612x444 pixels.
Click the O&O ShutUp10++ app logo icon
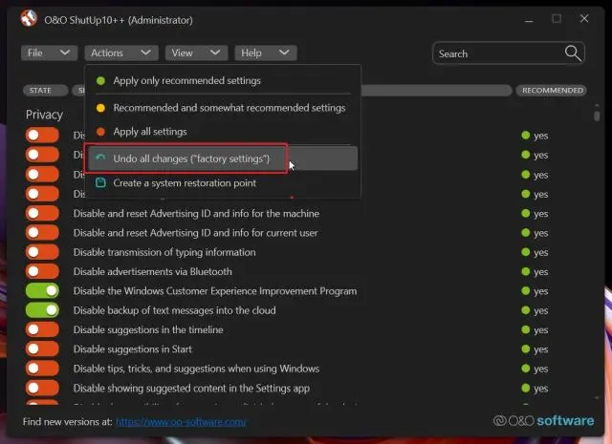coord(29,18)
